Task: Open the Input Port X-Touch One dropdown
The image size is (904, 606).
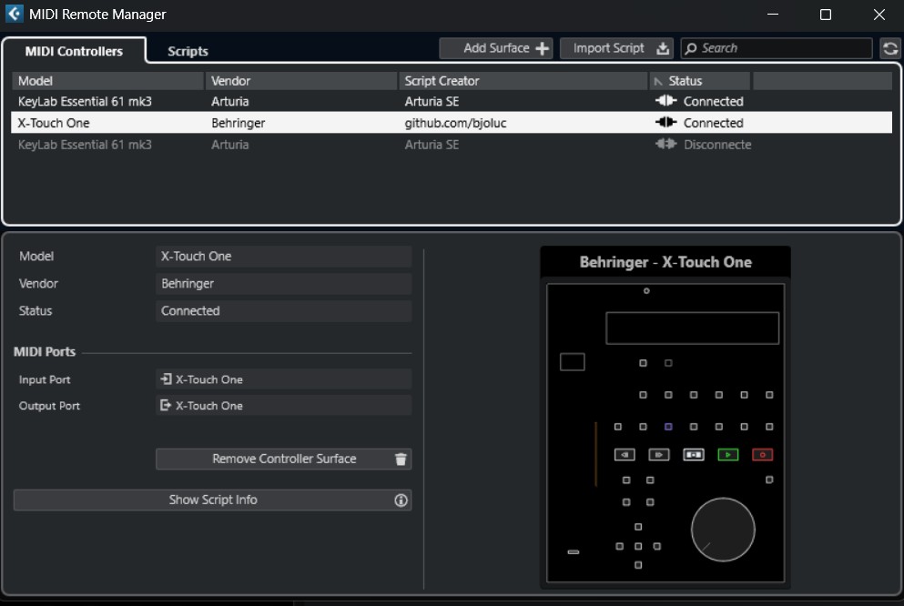Action: pos(284,379)
